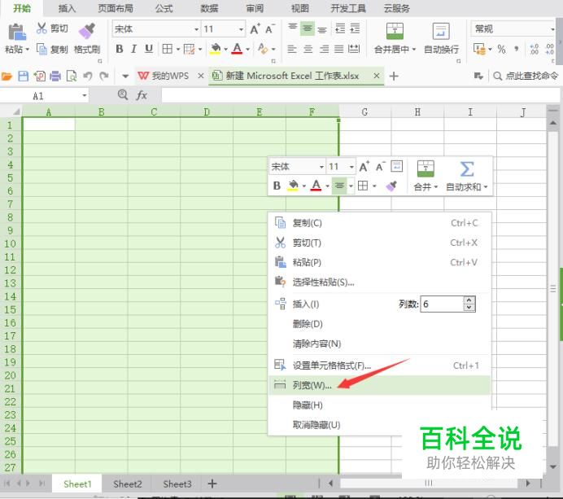Open the font name dropdown (宋体) in ribbon
Viewport: 563px width, 499px height.
(x=196, y=29)
